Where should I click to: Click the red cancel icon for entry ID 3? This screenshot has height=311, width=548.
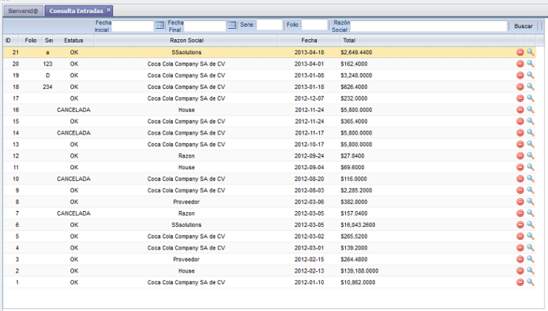pos(520,260)
